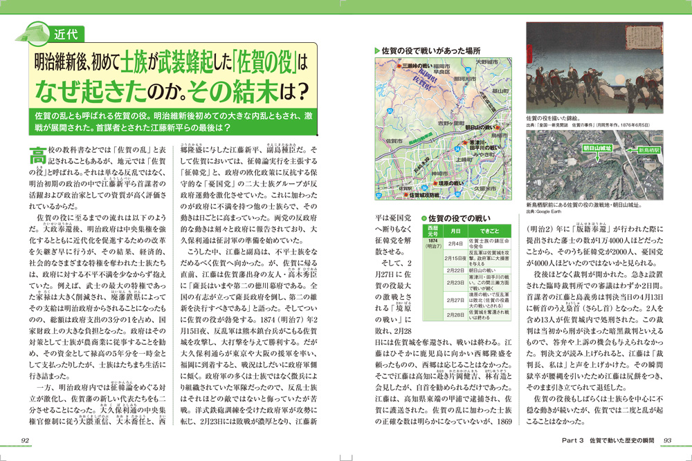Click page number 93
The image size is (692, 461).
click(x=667, y=440)
